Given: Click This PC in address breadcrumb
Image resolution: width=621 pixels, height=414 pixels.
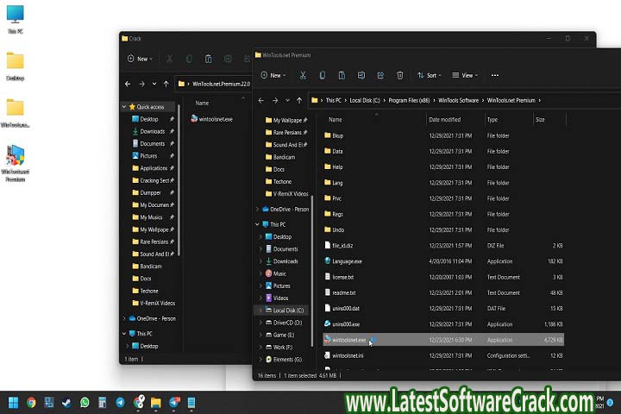Looking at the screenshot, I should pos(334,101).
